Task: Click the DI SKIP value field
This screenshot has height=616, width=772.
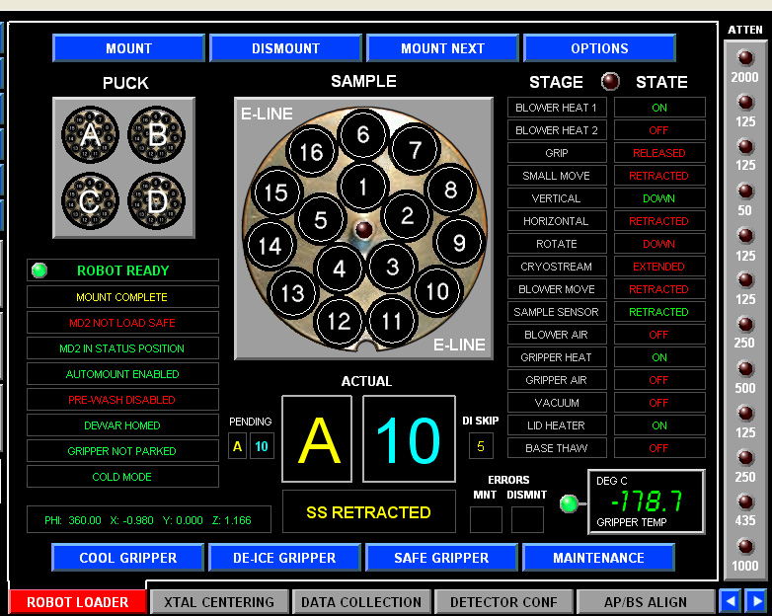Action: pos(481,446)
